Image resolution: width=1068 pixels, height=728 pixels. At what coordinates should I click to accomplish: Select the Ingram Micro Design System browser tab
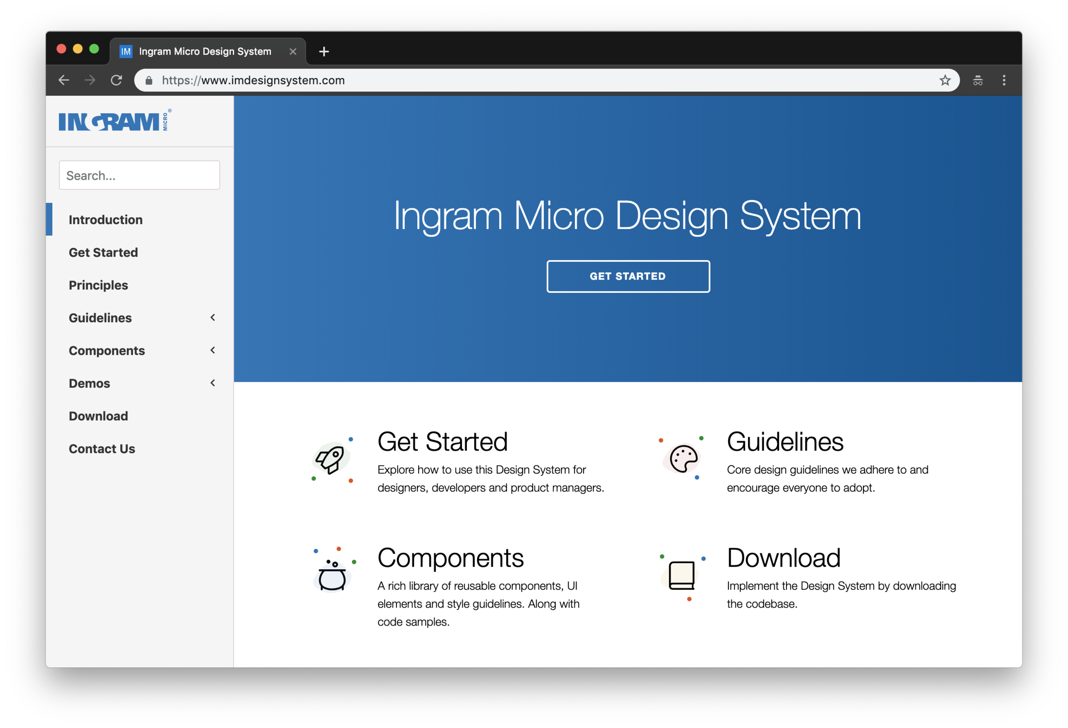pos(208,51)
